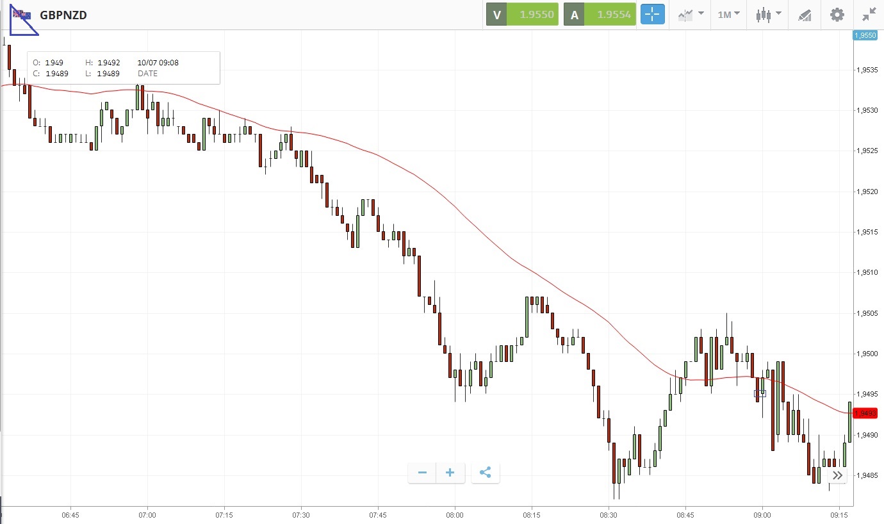The image size is (884, 524).
Task: Click the V sell price 1.9550 button
Action: tap(522, 15)
